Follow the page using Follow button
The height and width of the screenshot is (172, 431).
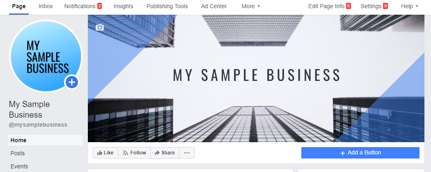pos(134,153)
